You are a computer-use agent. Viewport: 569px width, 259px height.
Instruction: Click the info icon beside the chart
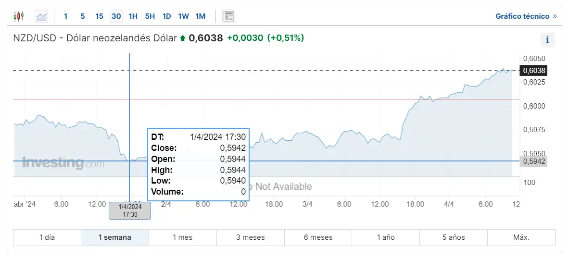pyautogui.click(x=547, y=40)
